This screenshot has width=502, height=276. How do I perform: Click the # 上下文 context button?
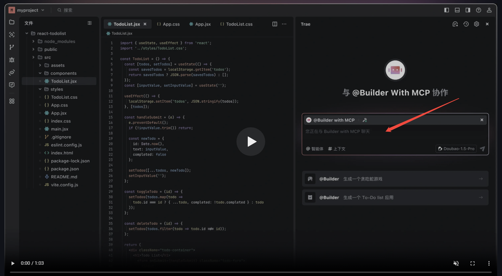337,149
